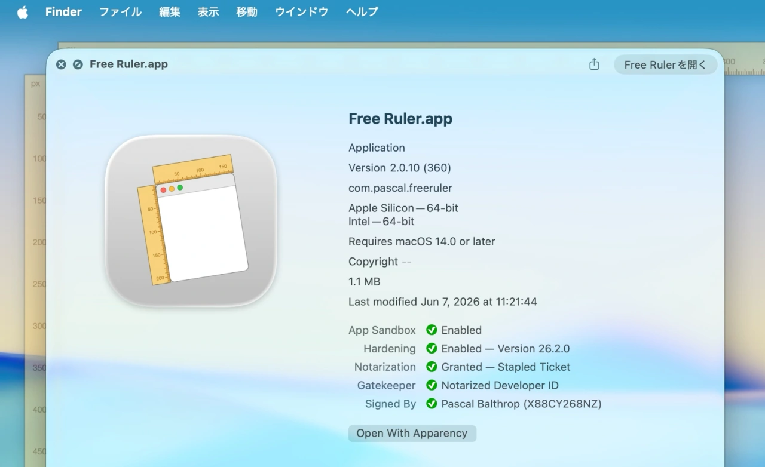
Task: Open the ウインドウ menu
Action: (301, 12)
